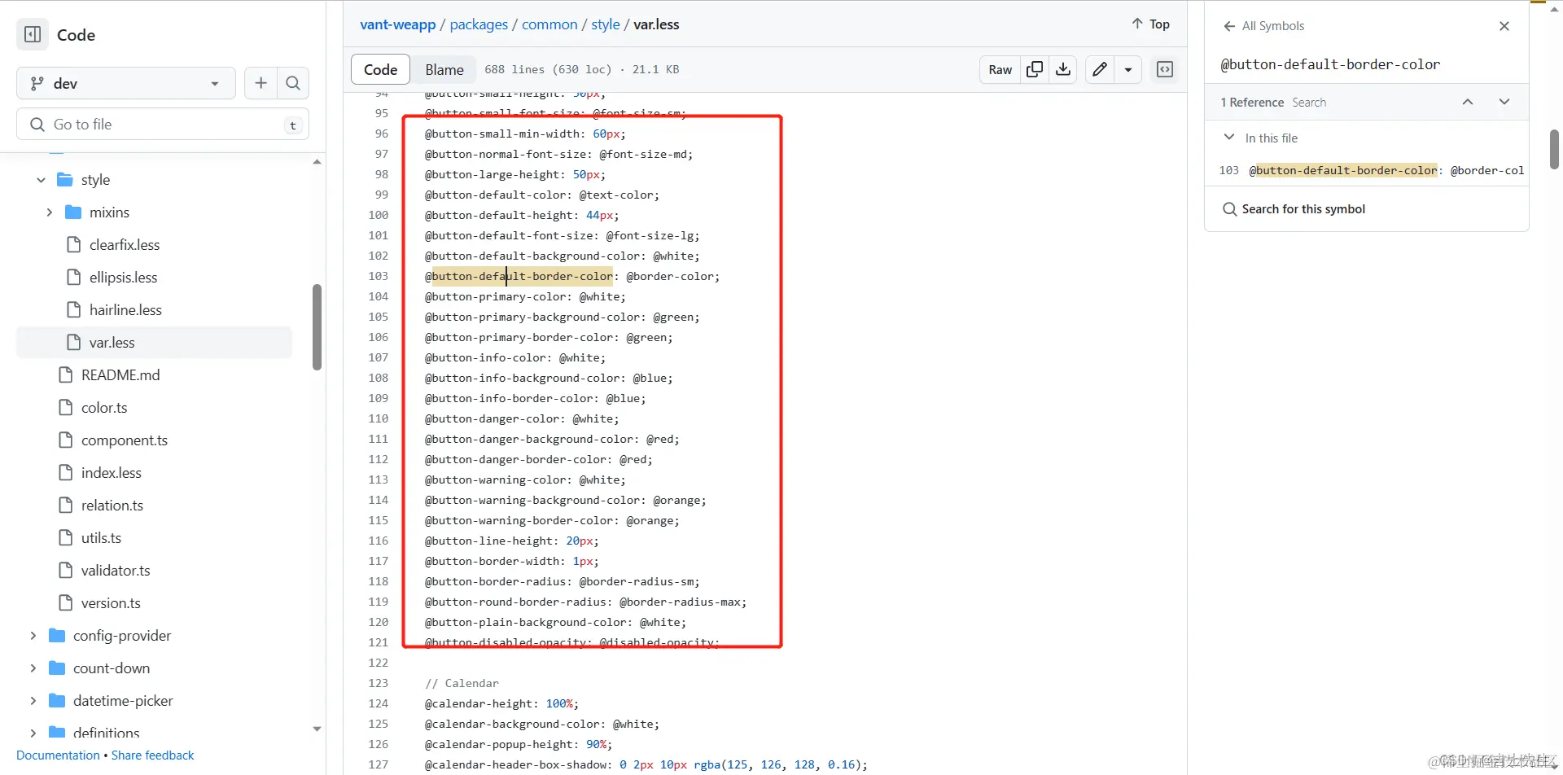
Task: Collapse the In this file section
Action: pyautogui.click(x=1229, y=138)
